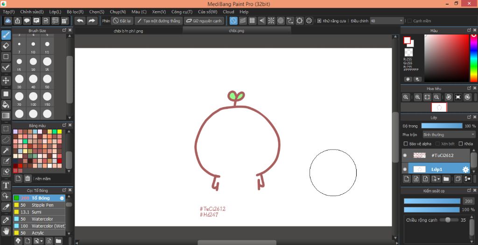Open the Bộ lọc(R) menu
The image size is (478, 245).
(75, 12)
